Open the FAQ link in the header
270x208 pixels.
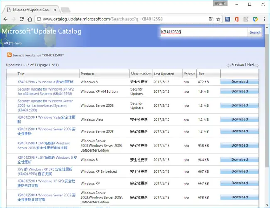click(7, 43)
